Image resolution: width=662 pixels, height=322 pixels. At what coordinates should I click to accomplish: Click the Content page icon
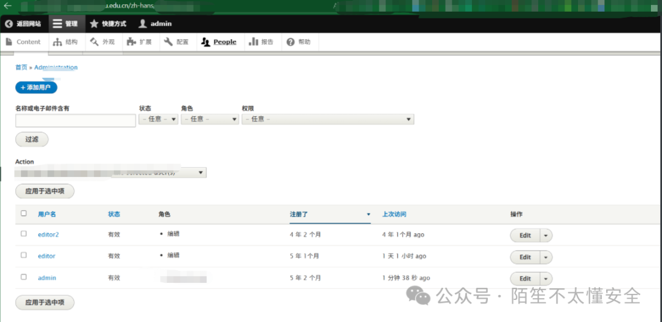[9, 42]
